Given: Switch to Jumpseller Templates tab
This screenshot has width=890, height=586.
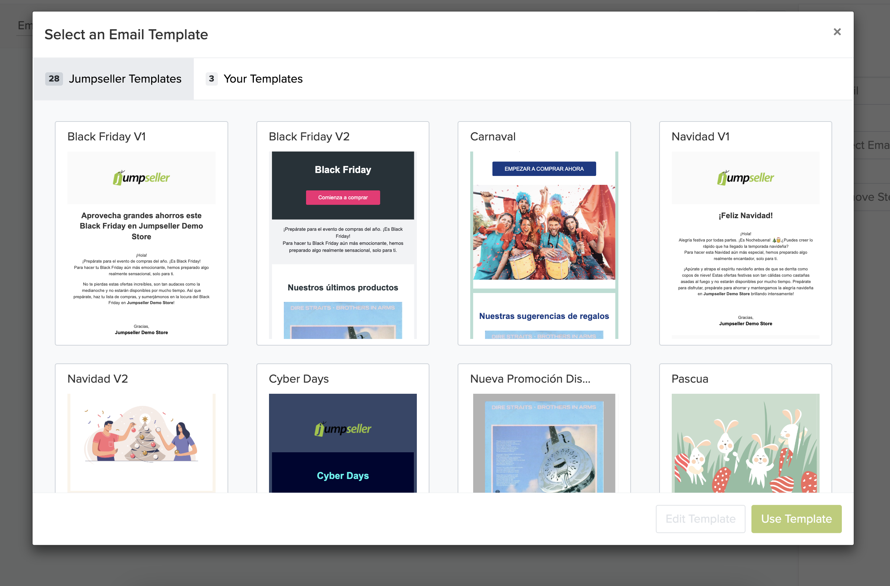Looking at the screenshot, I should (124, 79).
